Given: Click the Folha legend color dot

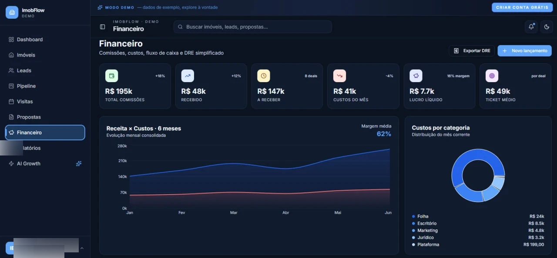Looking at the screenshot, I should (x=413, y=216).
